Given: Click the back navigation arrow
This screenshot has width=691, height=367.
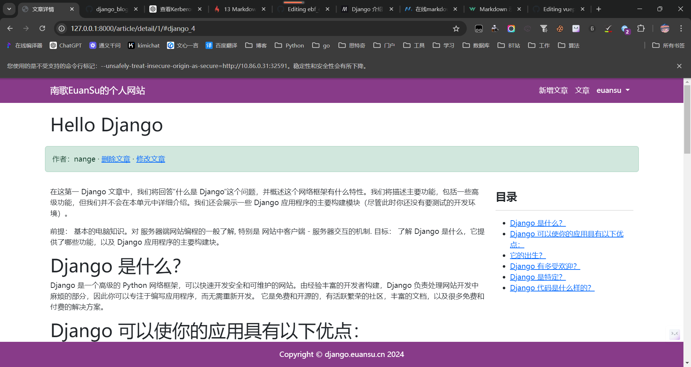Looking at the screenshot, I should click(x=10, y=28).
